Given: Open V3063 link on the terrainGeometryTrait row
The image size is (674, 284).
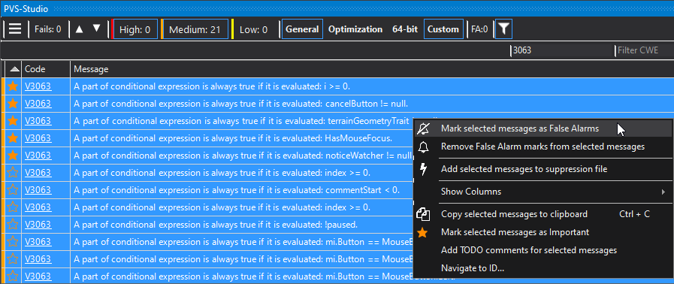Looking at the screenshot, I should coord(38,121).
